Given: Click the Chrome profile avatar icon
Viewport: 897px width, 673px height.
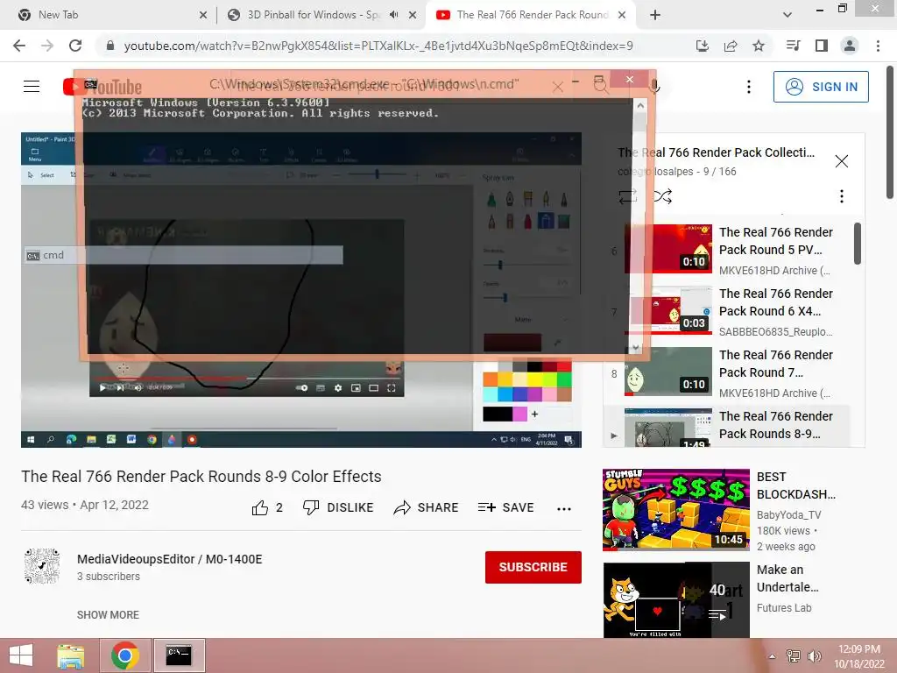Looking at the screenshot, I should pos(850,46).
